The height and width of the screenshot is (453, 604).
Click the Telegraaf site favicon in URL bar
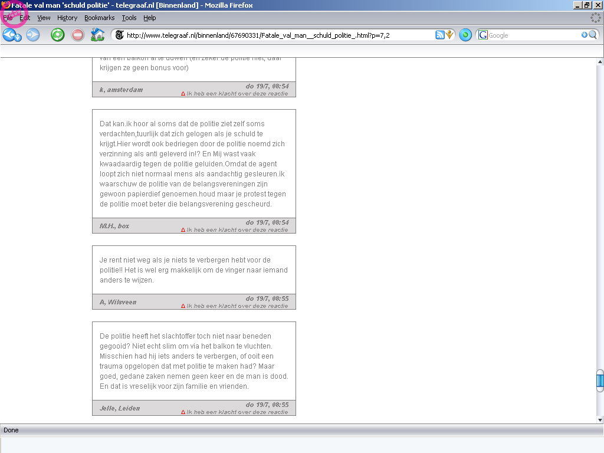point(120,35)
